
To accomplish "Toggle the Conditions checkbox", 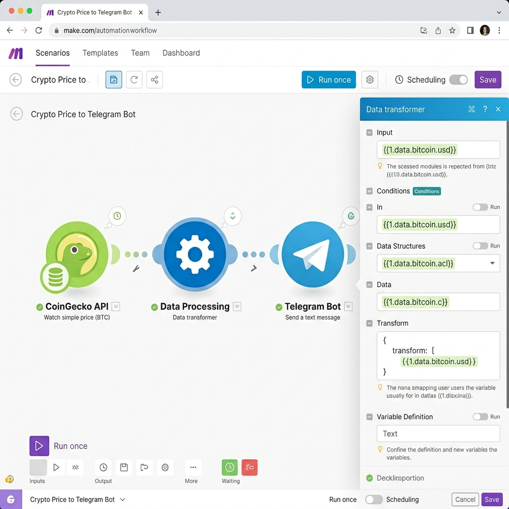I will [369, 191].
